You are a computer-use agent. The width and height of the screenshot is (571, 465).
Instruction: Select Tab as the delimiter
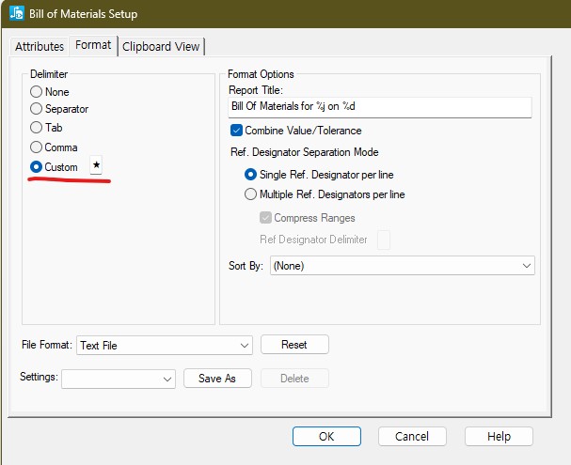tap(37, 128)
